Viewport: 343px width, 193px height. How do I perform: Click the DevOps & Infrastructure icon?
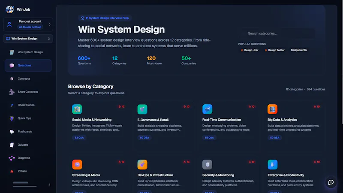click(x=142, y=165)
